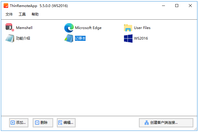The width and height of the screenshot is (198, 132).
Task: Maximize the ThinRemoteApp window
Action: (x=177, y=6)
